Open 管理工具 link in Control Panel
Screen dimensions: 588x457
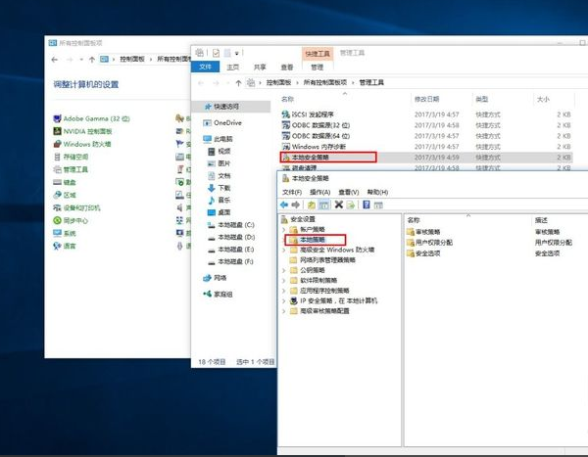coord(75,169)
